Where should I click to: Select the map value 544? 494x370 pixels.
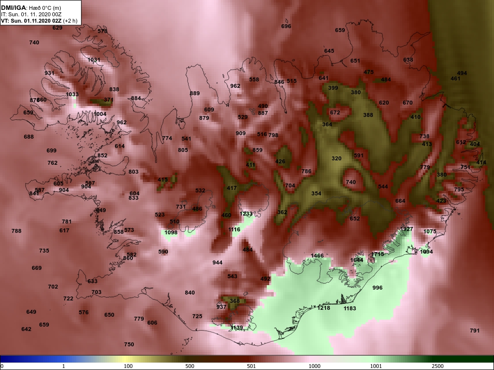coord(383,186)
